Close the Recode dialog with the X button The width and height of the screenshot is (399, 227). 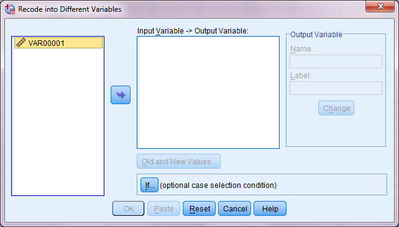(x=380, y=6)
